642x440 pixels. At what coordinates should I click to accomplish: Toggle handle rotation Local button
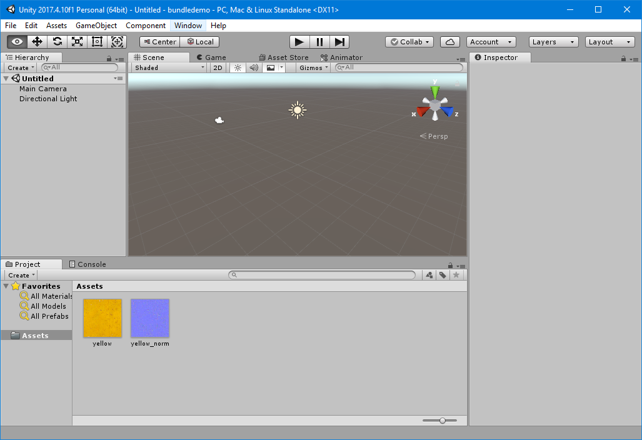(x=200, y=42)
